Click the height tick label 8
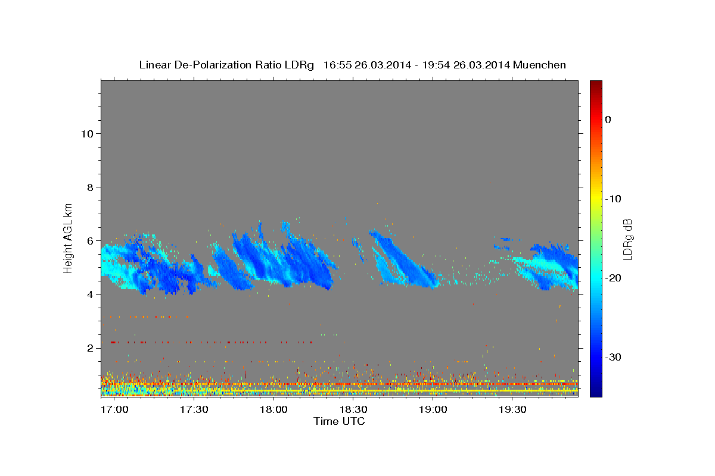This screenshot has width=715, height=476. click(90, 187)
